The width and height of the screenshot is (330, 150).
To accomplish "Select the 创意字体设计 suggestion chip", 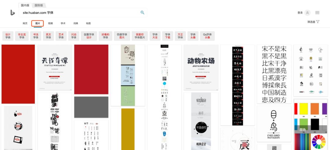I will (x=89, y=36).
